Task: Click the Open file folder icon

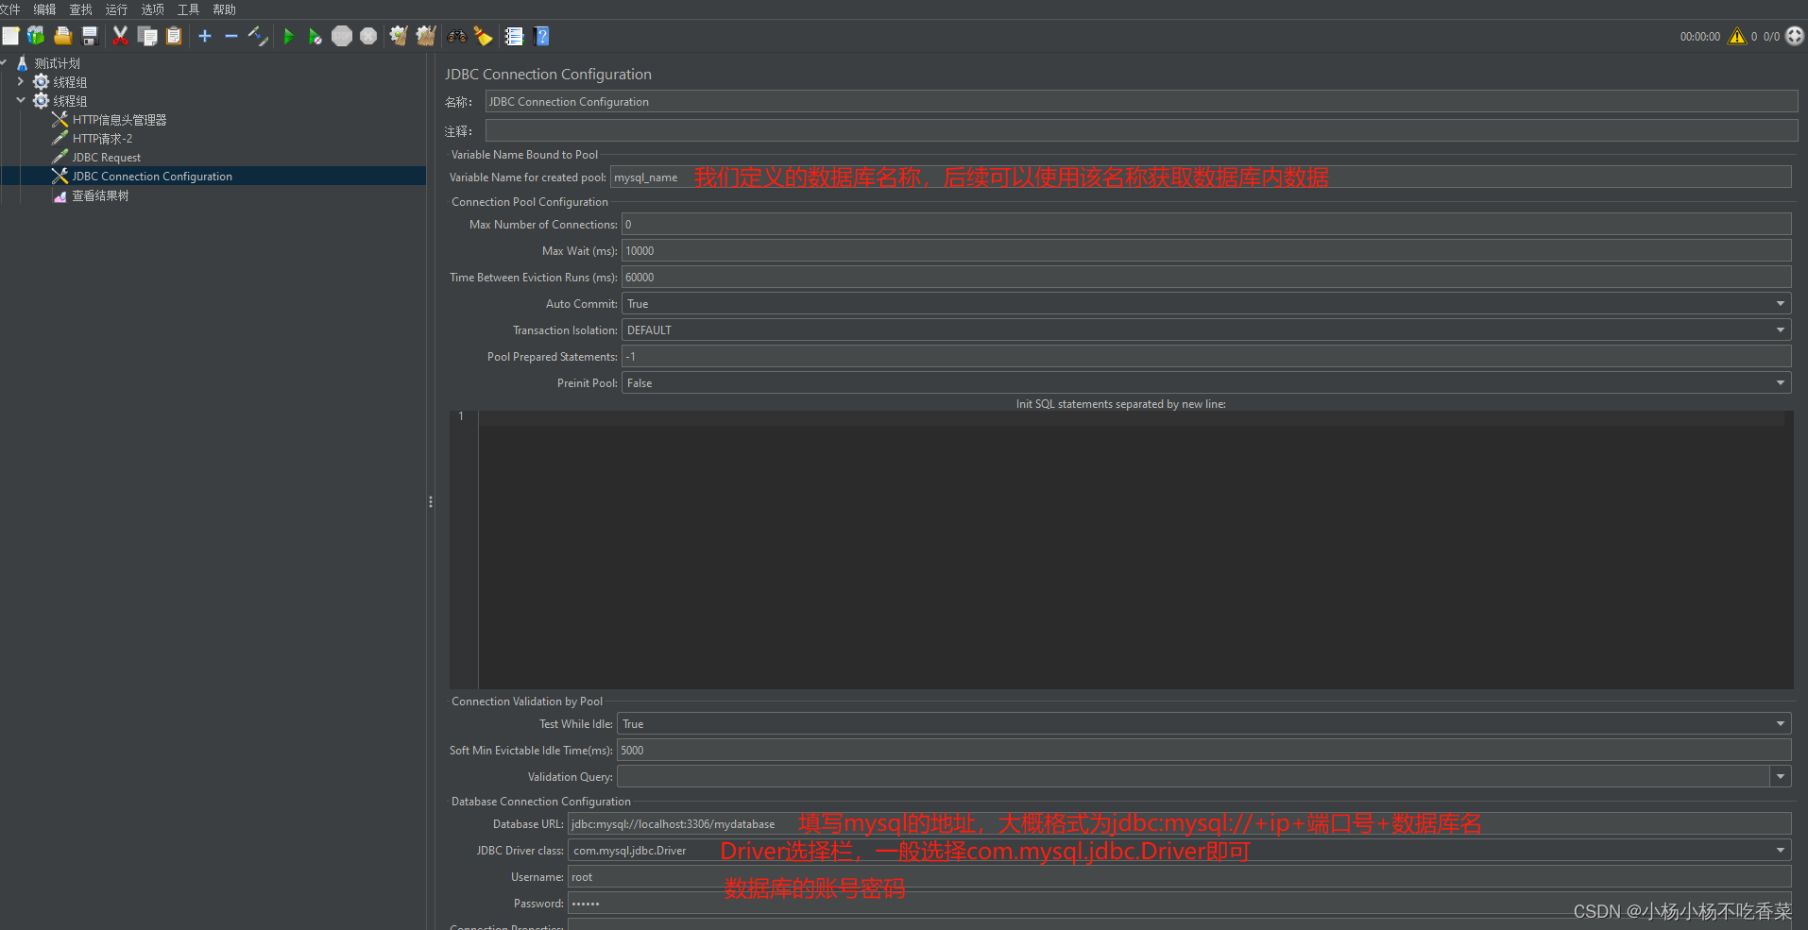Action: [x=63, y=36]
